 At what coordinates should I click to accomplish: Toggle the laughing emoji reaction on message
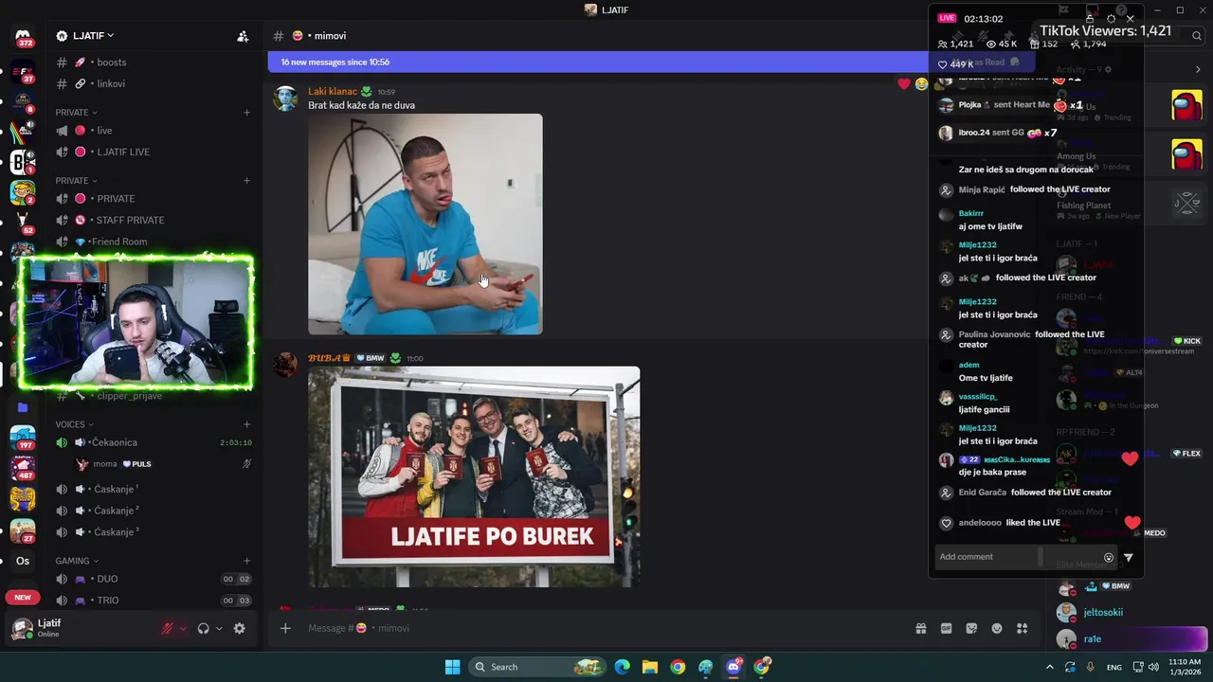point(921,84)
